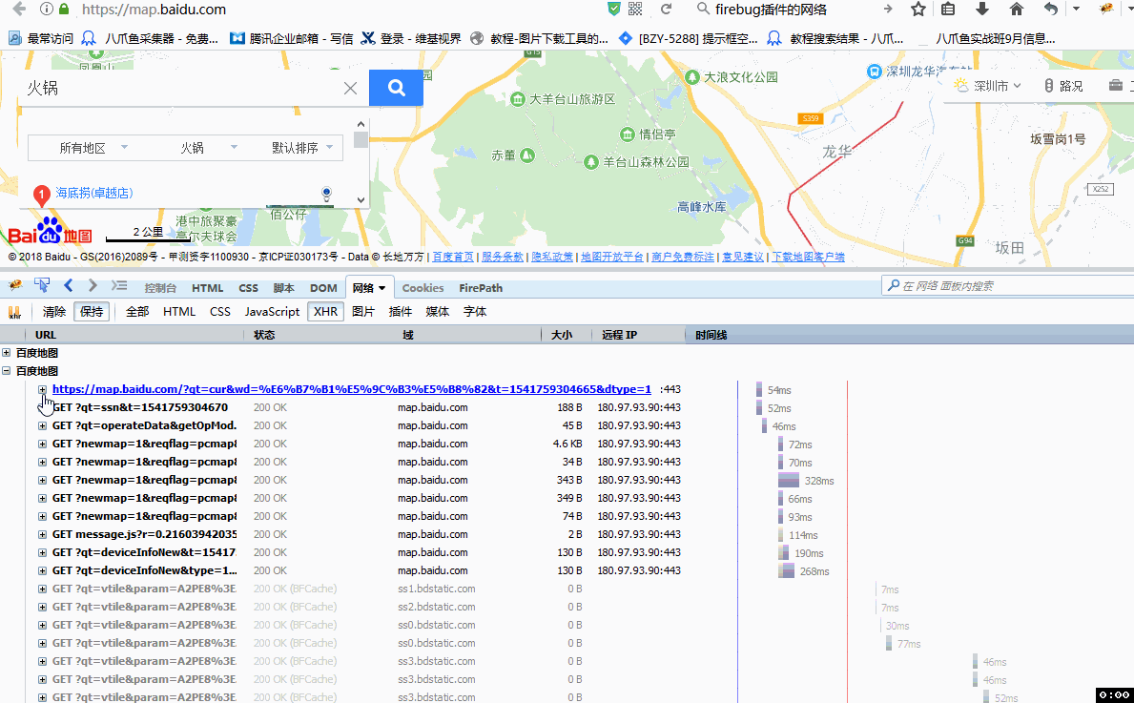The image size is (1134, 703).
Task: Toggle the Firebug command line icon
Action: 119,286
